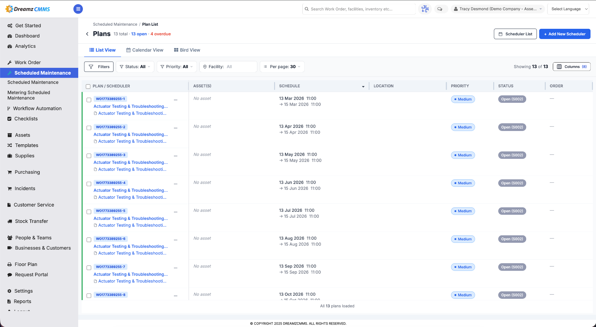This screenshot has width=596, height=327.
Task: Tick the select-all checkbox in the table header
Action: point(88,86)
